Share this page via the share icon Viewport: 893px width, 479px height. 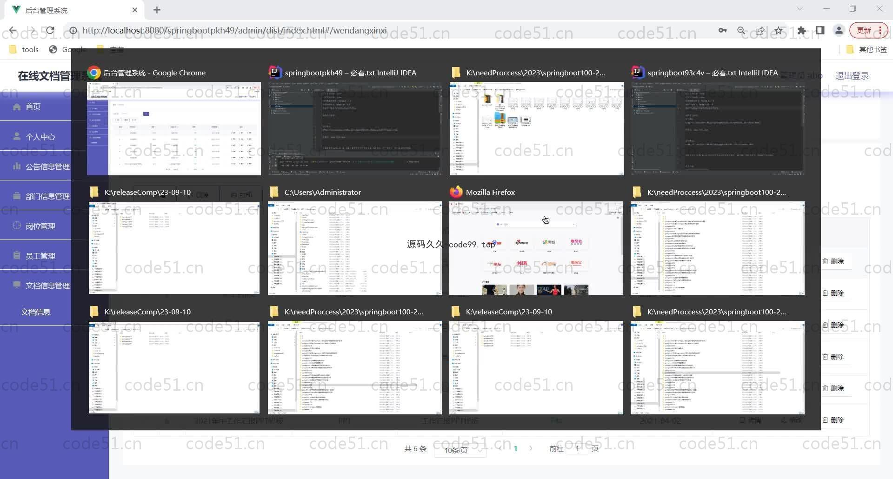(x=760, y=31)
